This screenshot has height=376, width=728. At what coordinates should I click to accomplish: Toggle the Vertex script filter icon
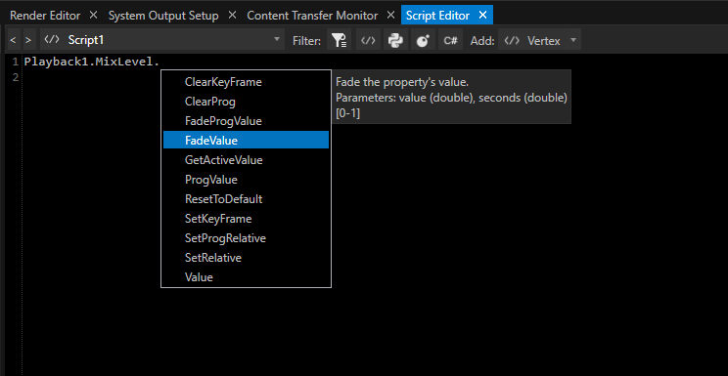click(x=368, y=40)
